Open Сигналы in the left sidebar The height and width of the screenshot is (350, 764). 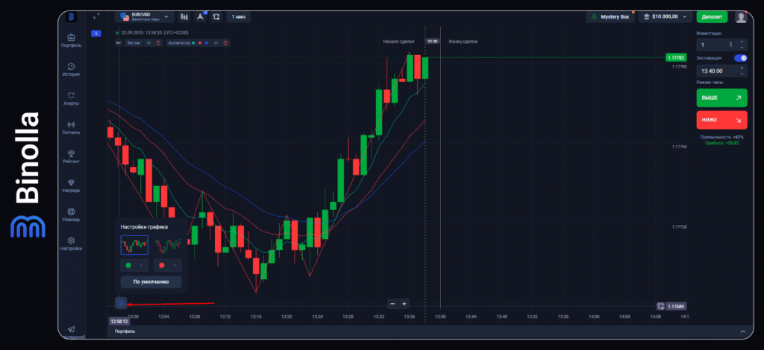[x=71, y=127]
